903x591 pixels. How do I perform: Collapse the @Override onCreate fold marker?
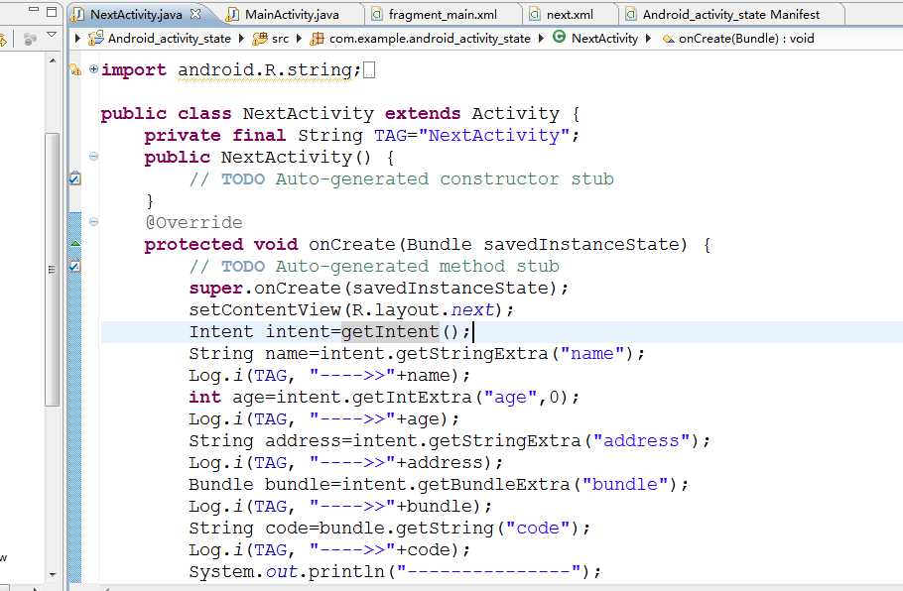pos(93,221)
